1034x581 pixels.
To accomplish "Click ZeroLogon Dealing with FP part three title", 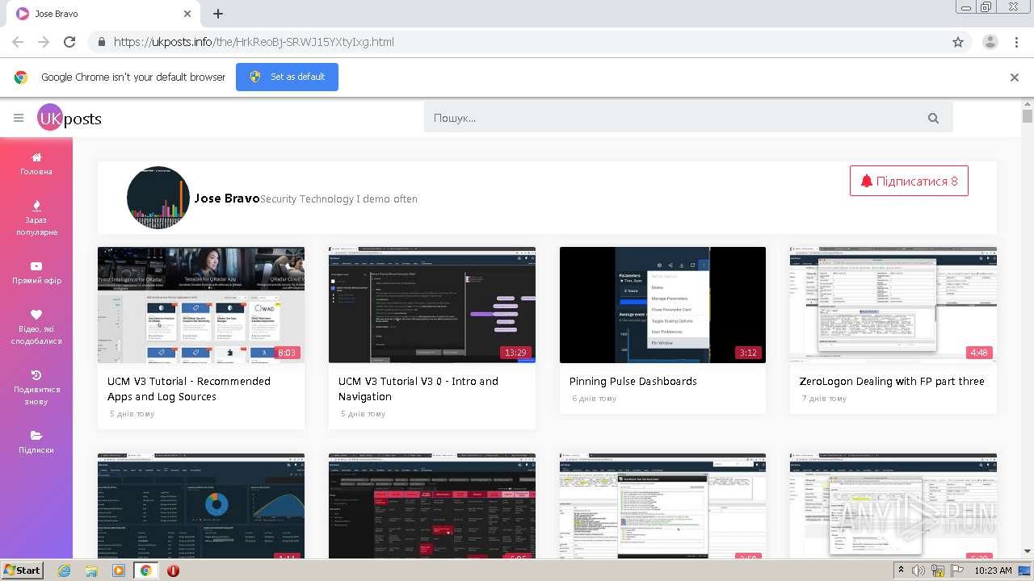I will click(892, 381).
